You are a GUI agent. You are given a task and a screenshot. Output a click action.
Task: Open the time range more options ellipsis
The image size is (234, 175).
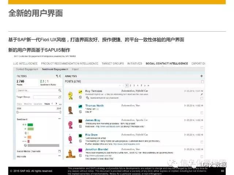pyautogui.click(x=60, y=104)
